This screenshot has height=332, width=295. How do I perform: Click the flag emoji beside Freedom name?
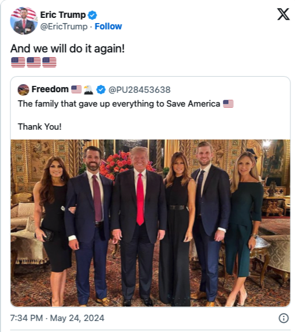click(76, 89)
